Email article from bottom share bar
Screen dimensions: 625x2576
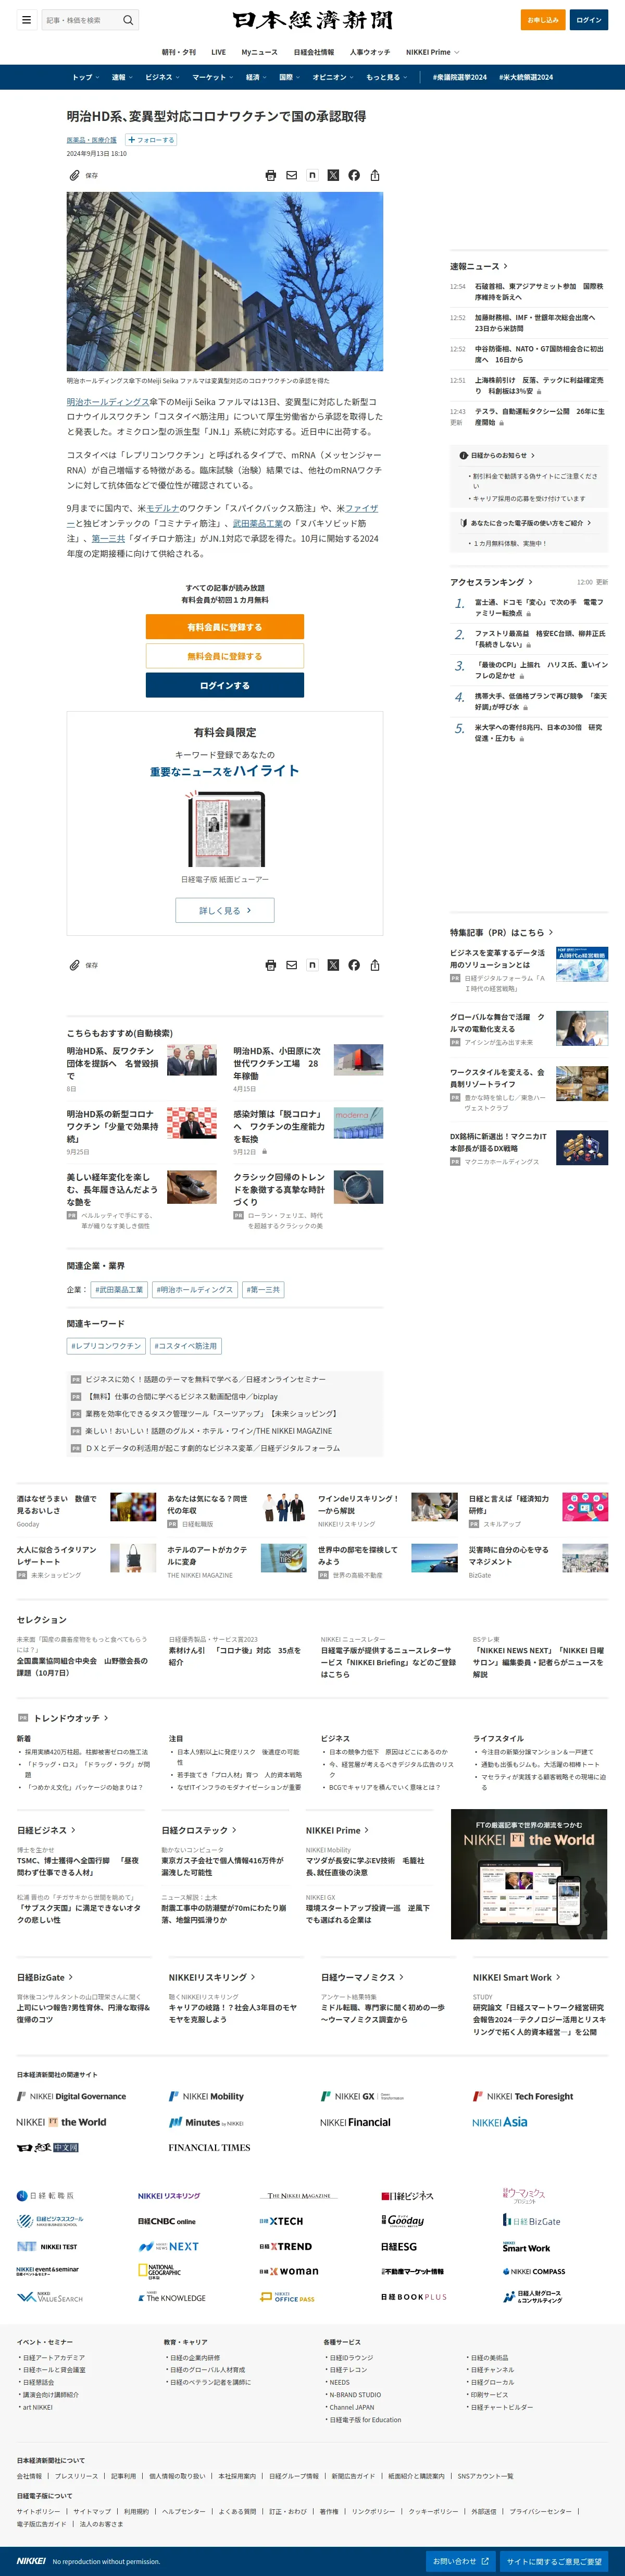(x=292, y=965)
